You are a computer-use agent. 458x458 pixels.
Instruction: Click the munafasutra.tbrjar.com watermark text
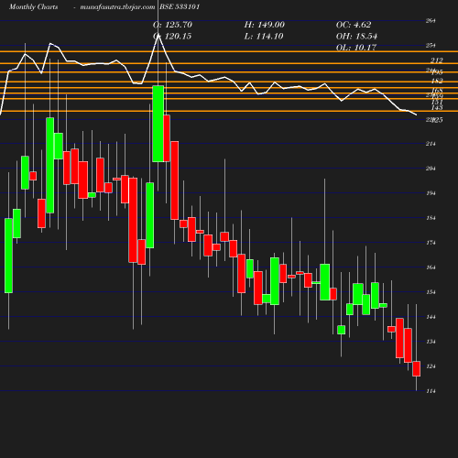coord(117,6)
